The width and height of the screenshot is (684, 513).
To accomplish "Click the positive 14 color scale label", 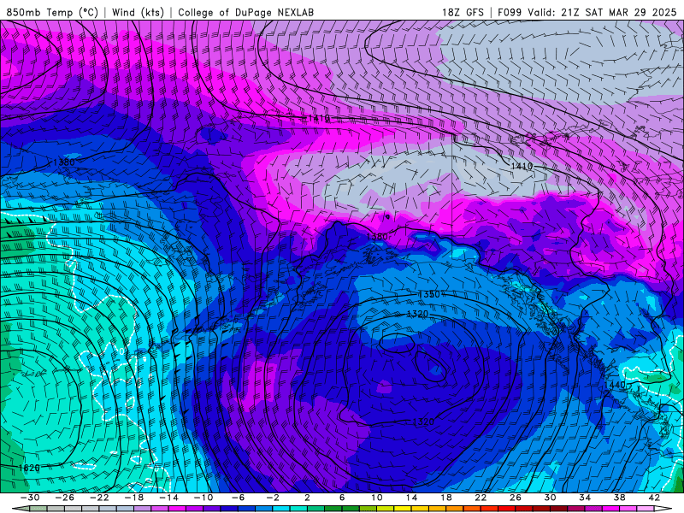I will [411, 498].
